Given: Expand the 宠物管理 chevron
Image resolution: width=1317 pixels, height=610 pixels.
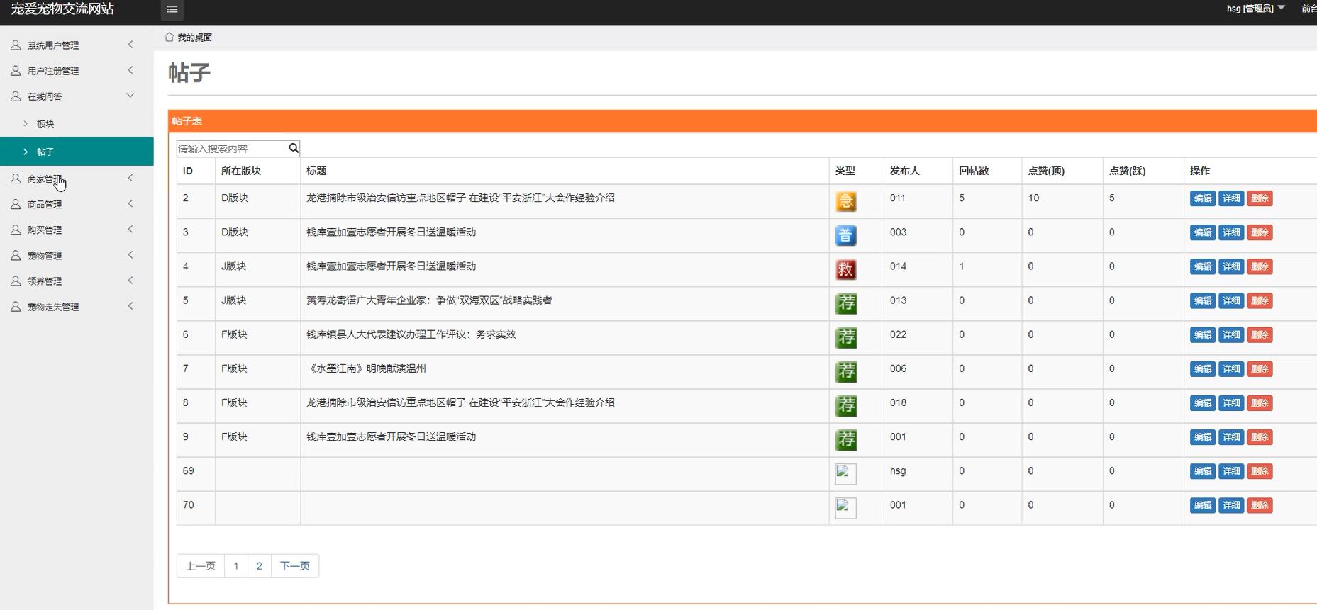Looking at the screenshot, I should [x=130, y=254].
